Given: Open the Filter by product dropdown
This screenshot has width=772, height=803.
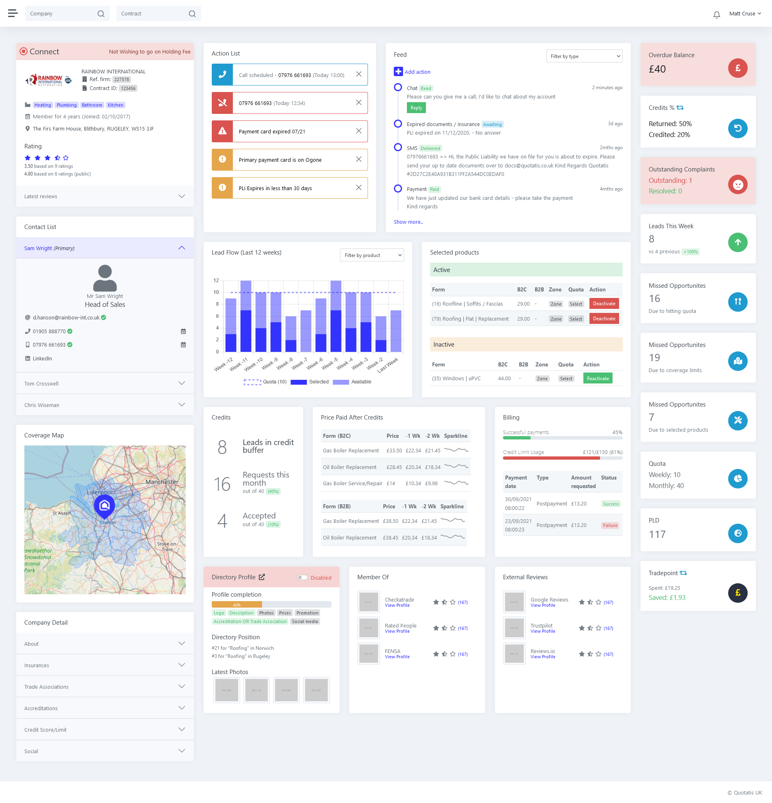Looking at the screenshot, I should pos(372,255).
